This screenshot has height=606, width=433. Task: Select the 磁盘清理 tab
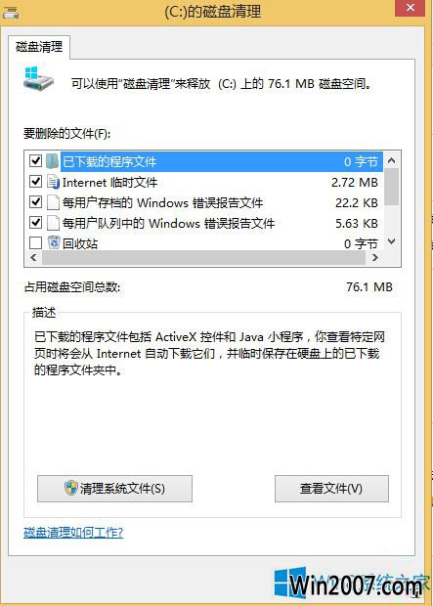(x=39, y=47)
